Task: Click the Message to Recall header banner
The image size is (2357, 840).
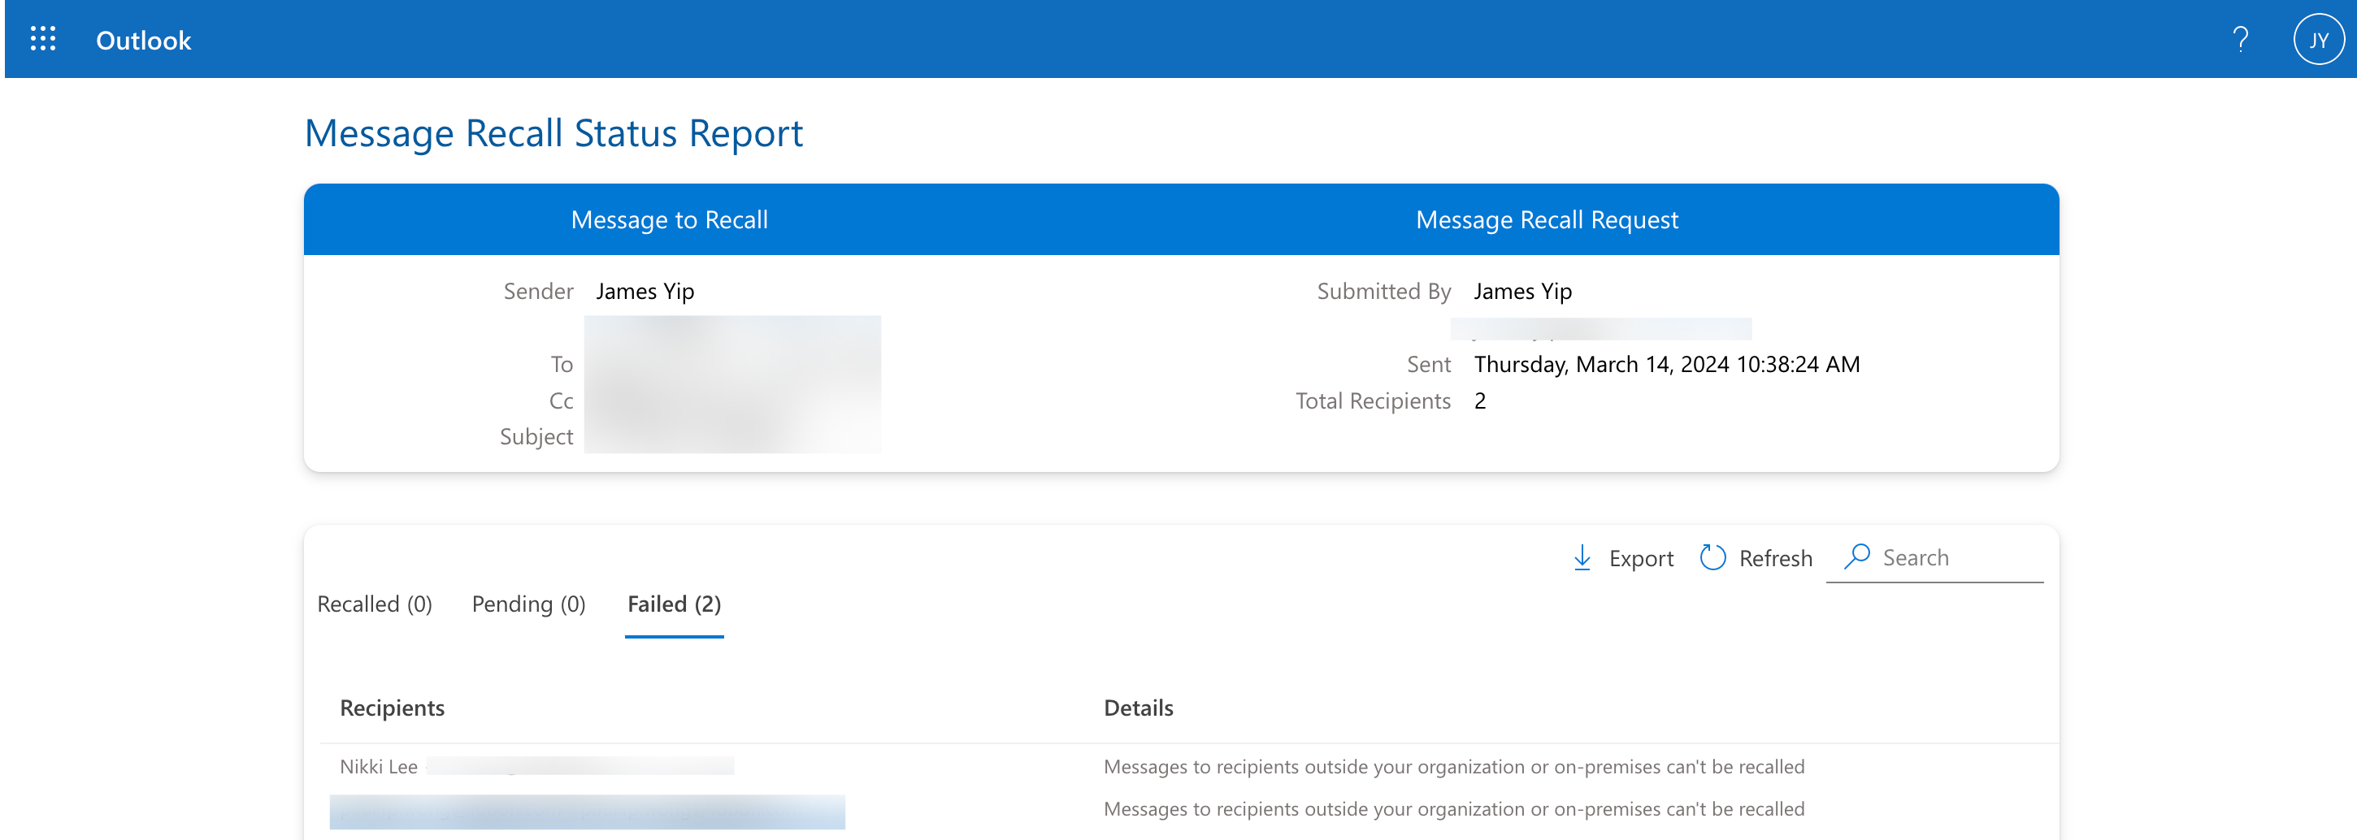Action: click(671, 219)
